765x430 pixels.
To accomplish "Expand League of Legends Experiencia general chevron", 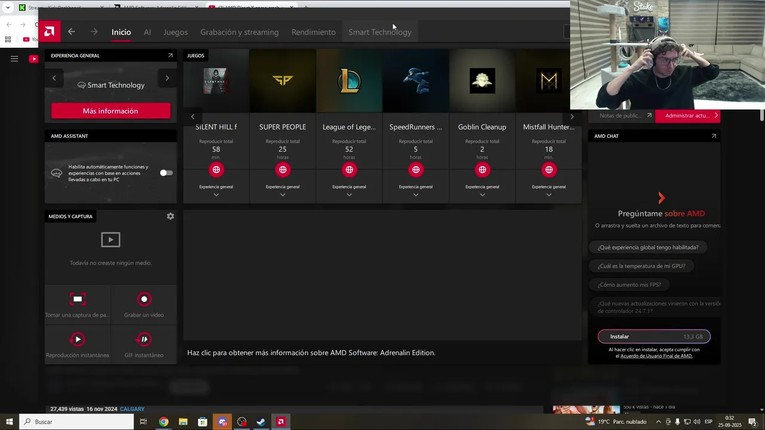I will tap(349, 195).
